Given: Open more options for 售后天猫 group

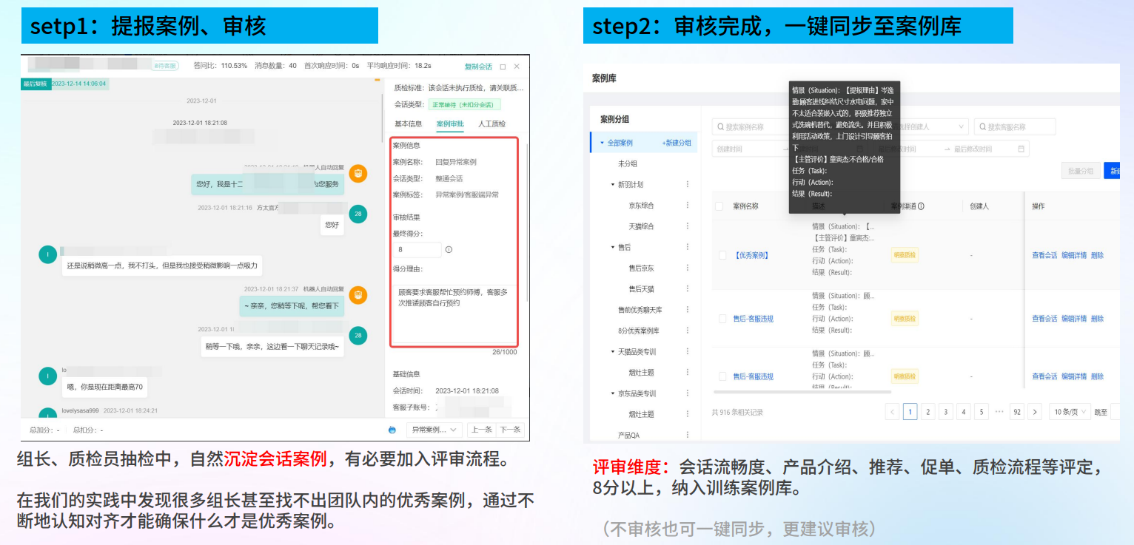Looking at the screenshot, I should (x=687, y=288).
